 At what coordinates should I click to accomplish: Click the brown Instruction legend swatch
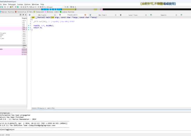click(16, 12)
